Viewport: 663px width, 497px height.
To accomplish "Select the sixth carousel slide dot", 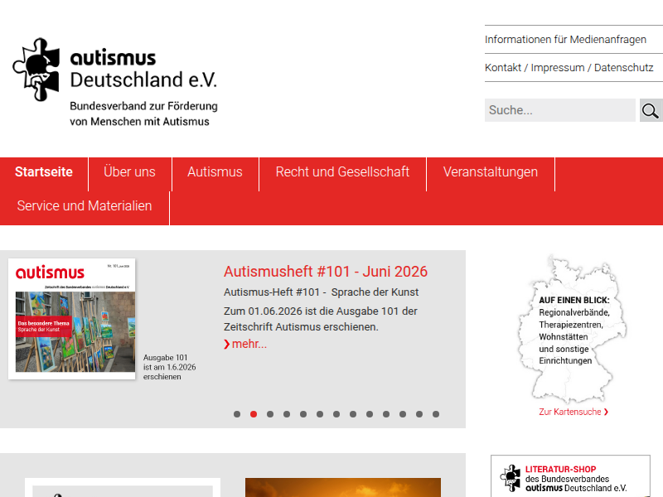I will [x=320, y=414].
